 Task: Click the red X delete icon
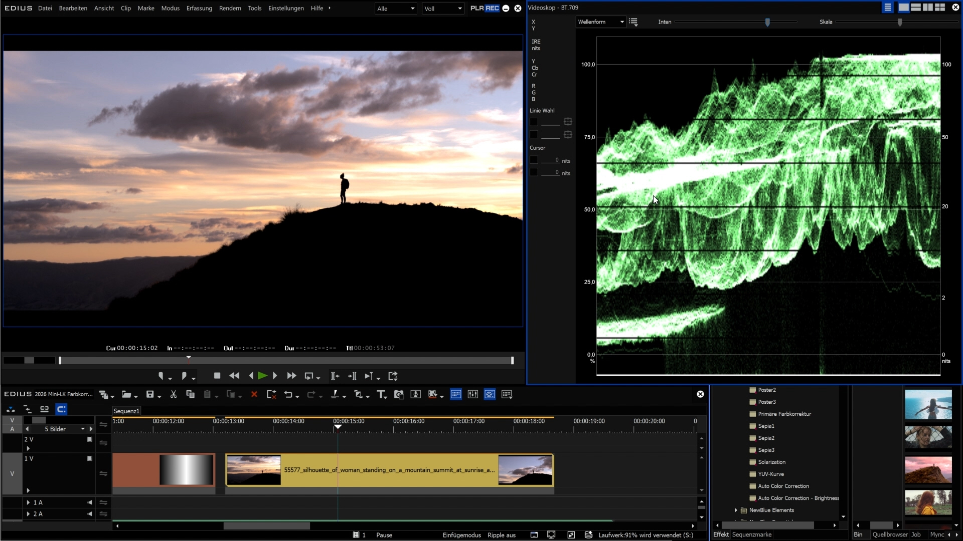coord(254,395)
